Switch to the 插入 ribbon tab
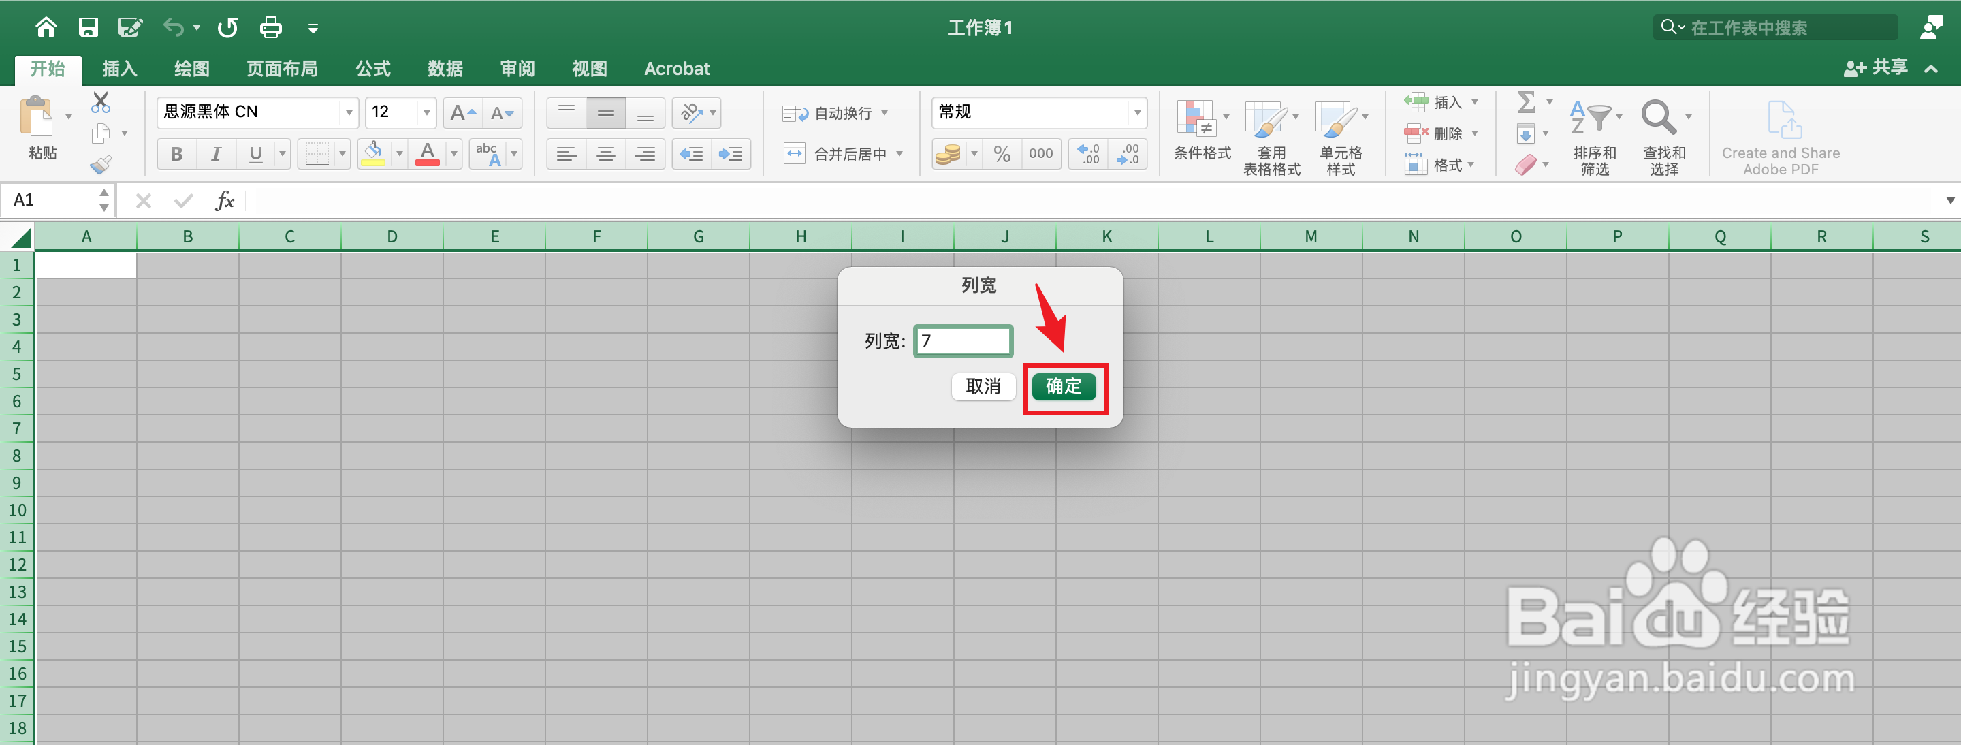The width and height of the screenshot is (1961, 745). (118, 69)
